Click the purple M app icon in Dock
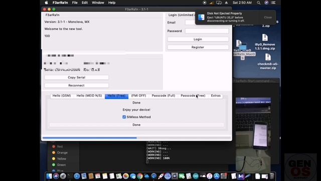Viewport: 321px width, 181px height. point(241,176)
